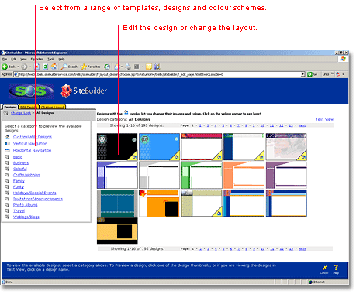The height and width of the screenshot is (294, 356).
Task: Preview the green sidebar design thumbnail
Action: click(202, 175)
